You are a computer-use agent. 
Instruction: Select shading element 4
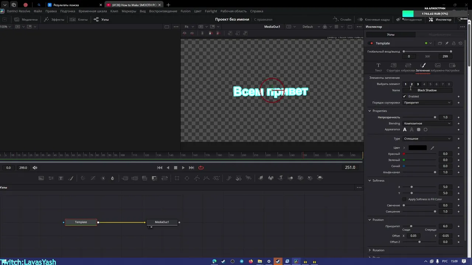click(x=424, y=84)
